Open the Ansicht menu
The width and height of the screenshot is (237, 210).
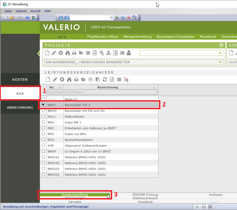coord(36,11)
